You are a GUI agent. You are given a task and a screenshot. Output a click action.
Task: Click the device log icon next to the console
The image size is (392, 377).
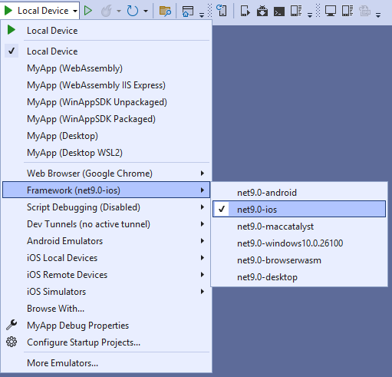pos(296,11)
